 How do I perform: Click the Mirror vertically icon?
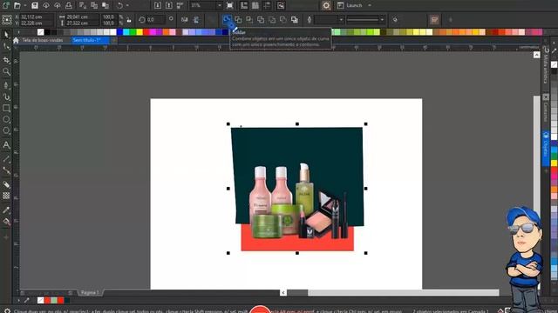pos(195,19)
